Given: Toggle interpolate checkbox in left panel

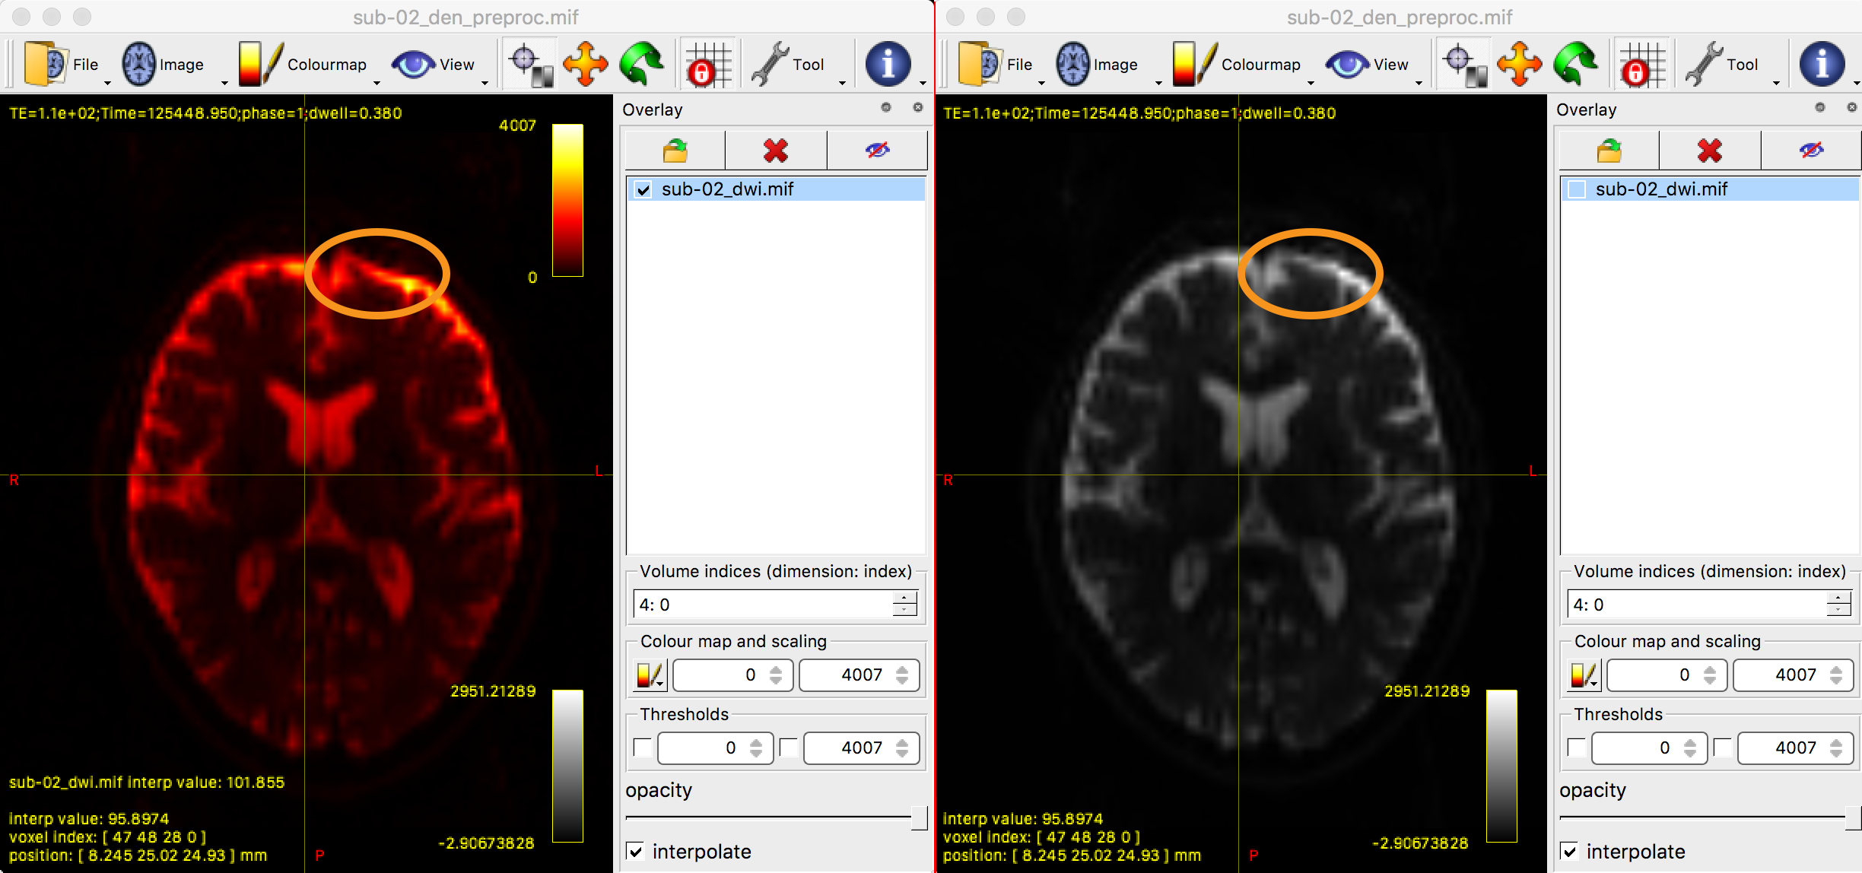Looking at the screenshot, I should [x=636, y=852].
